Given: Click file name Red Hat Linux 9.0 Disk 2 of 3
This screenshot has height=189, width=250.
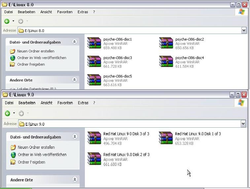Looking at the screenshot, I should pyautogui.click(x=126, y=155).
